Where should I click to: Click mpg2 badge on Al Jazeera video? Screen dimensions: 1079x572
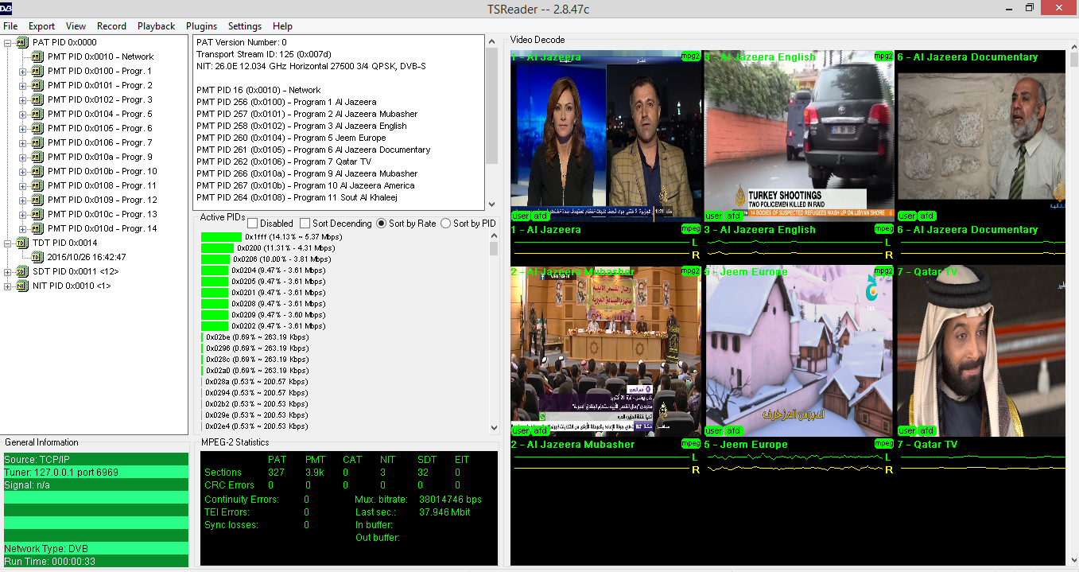pyautogui.click(x=690, y=56)
